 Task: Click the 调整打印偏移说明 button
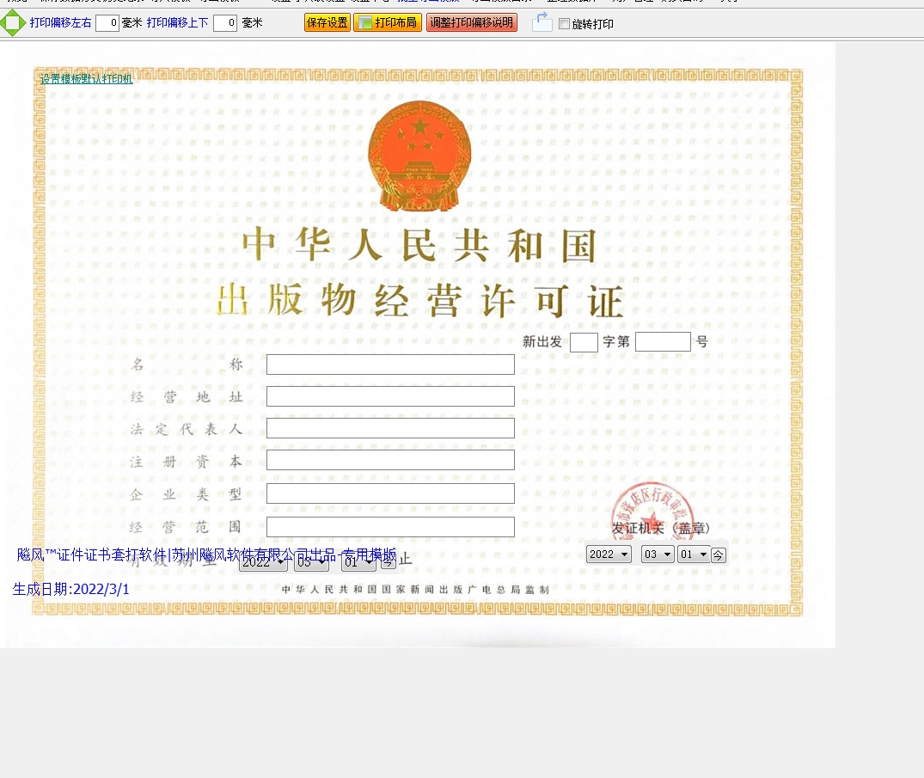[471, 22]
